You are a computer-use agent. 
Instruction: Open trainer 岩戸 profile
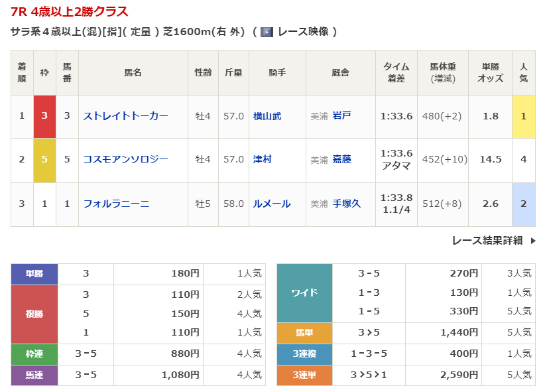(341, 116)
